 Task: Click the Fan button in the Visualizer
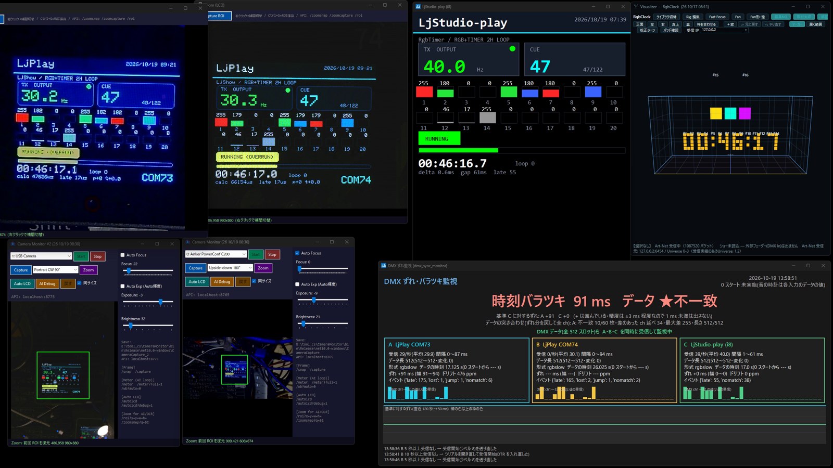(738, 17)
